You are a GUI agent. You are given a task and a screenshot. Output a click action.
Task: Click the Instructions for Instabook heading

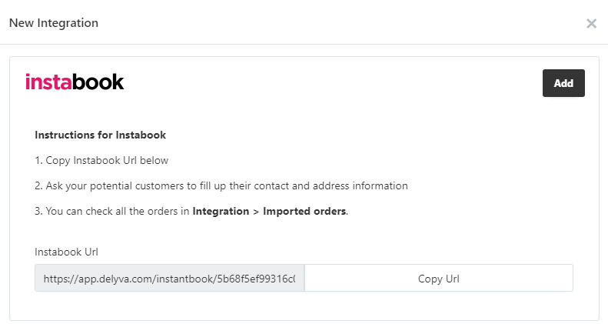[101, 135]
